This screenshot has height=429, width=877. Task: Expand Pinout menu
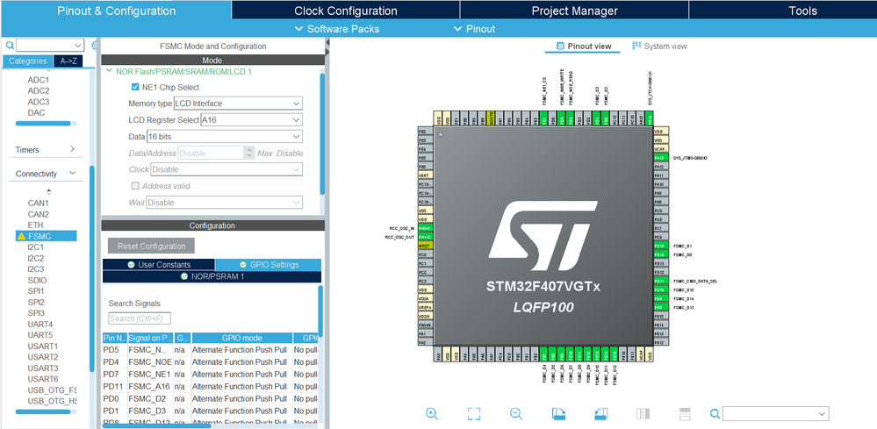474,29
